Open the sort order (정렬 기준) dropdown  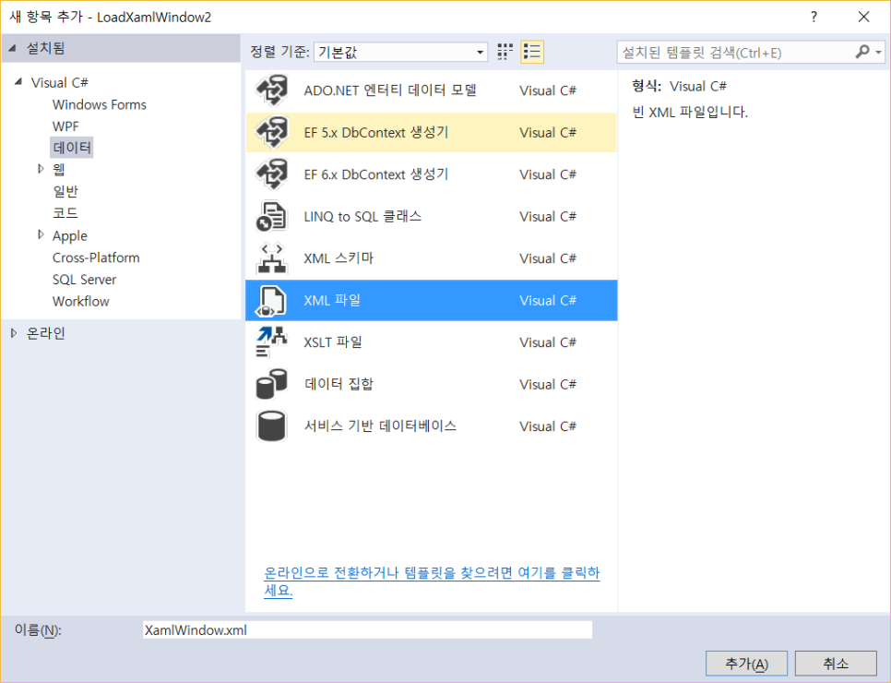pos(400,53)
